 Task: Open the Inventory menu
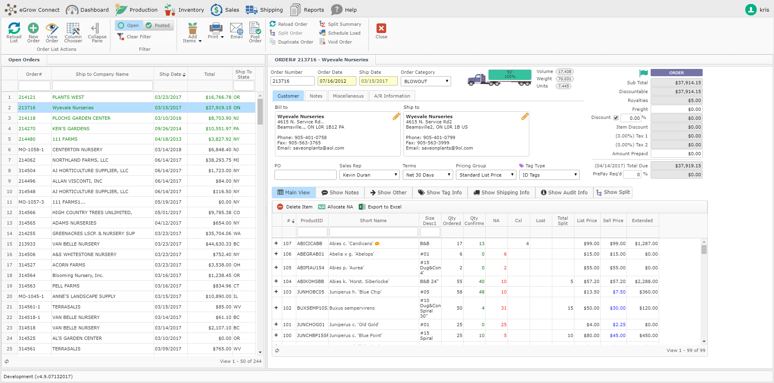[x=185, y=10]
